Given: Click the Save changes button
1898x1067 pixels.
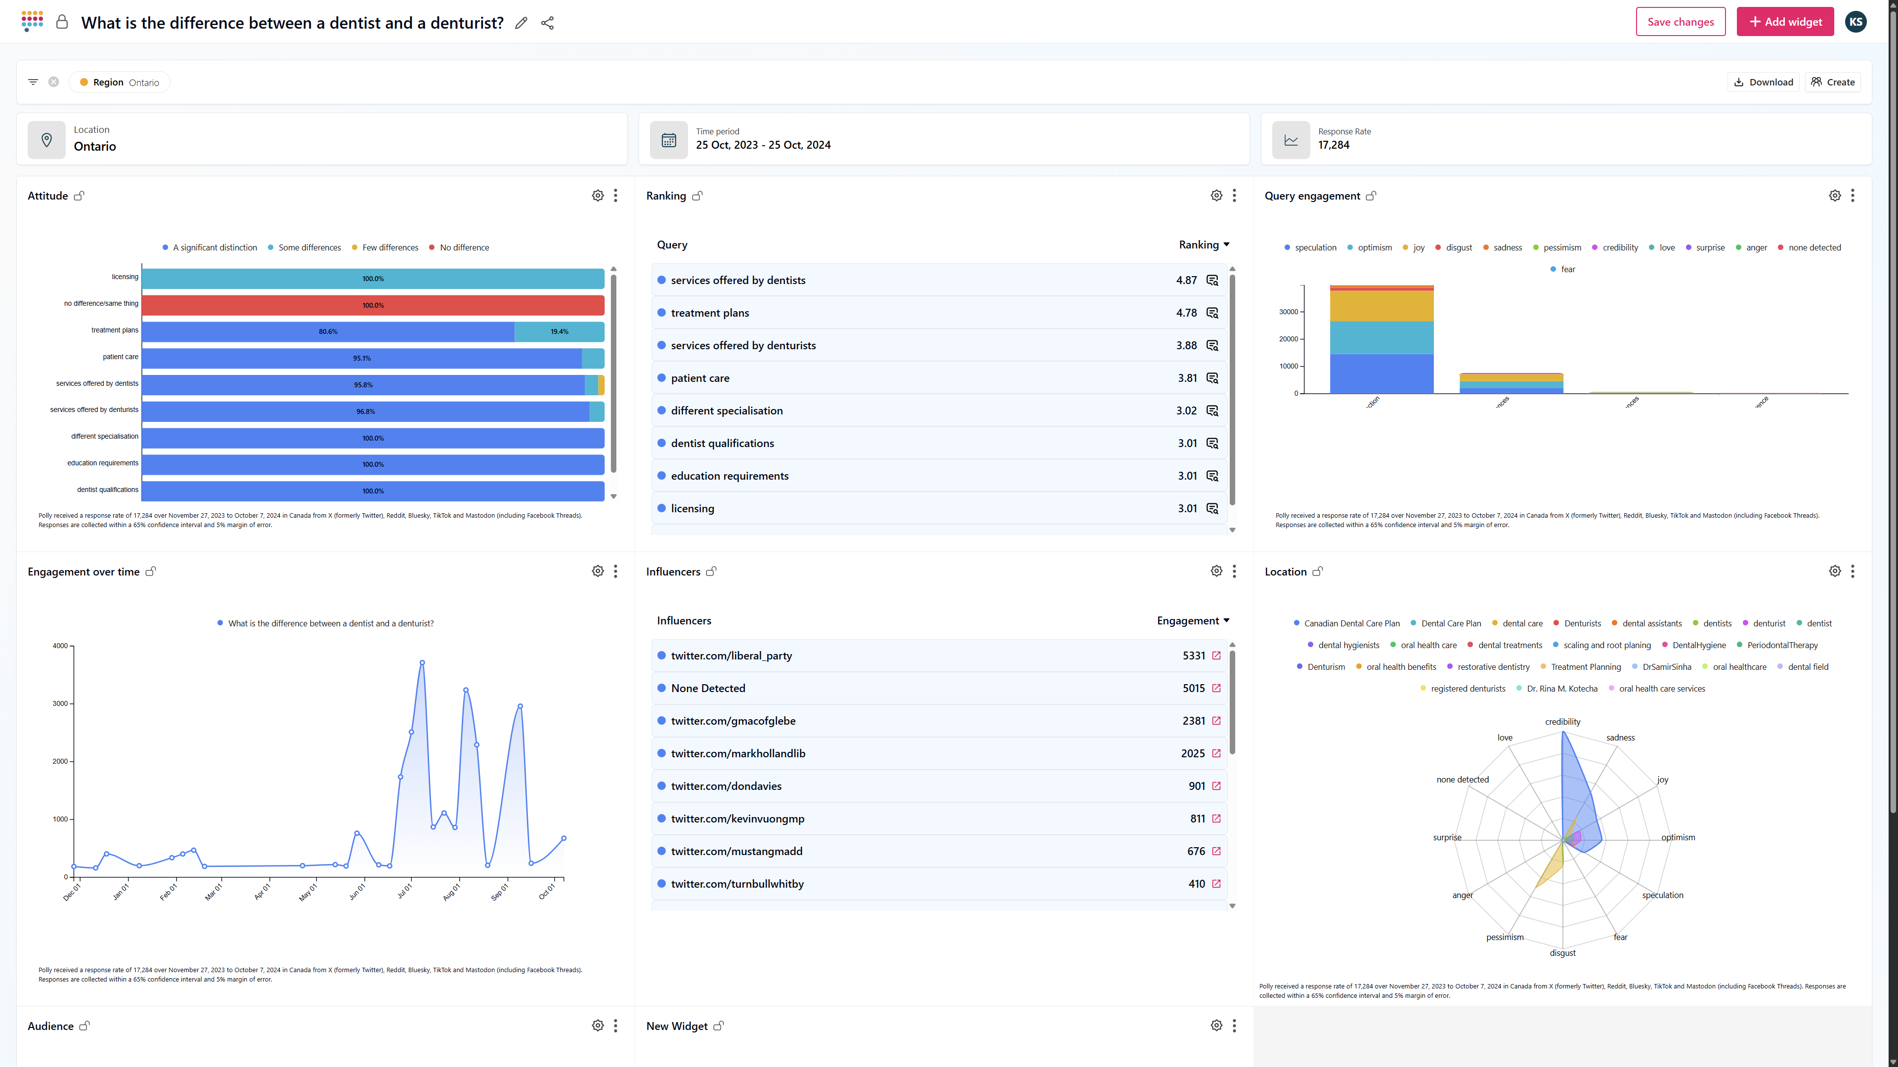Looking at the screenshot, I should click(1680, 22).
